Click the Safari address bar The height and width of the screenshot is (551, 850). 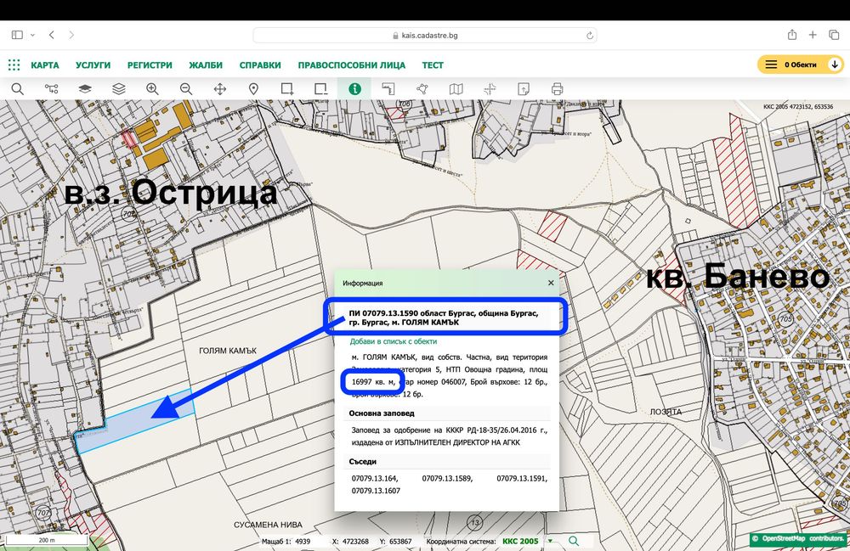click(x=425, y=35)
